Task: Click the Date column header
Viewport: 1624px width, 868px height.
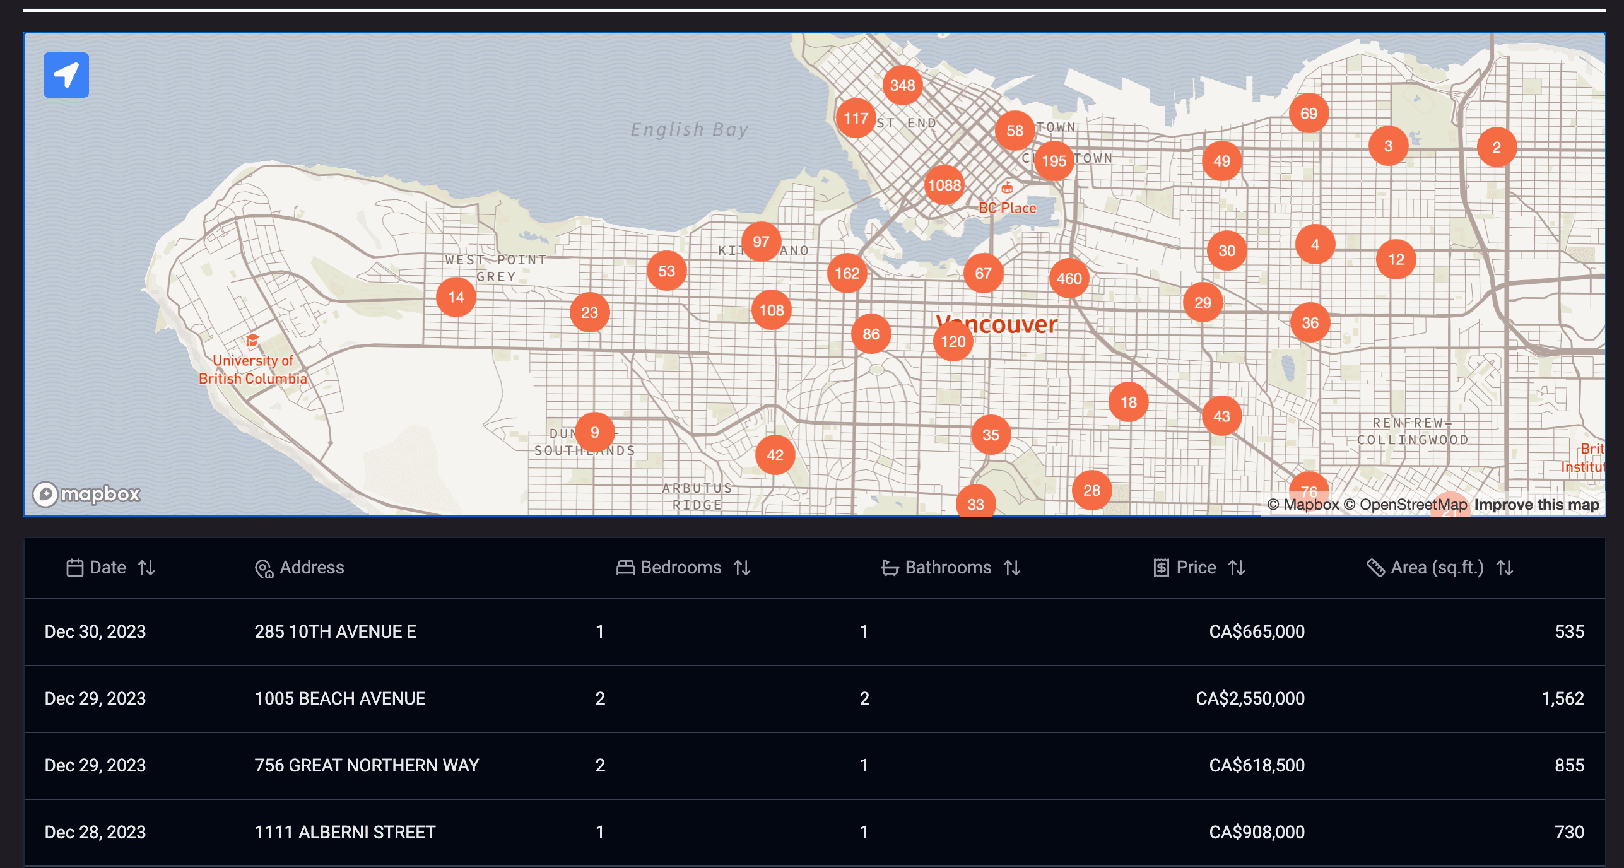Action: (110, 568)
